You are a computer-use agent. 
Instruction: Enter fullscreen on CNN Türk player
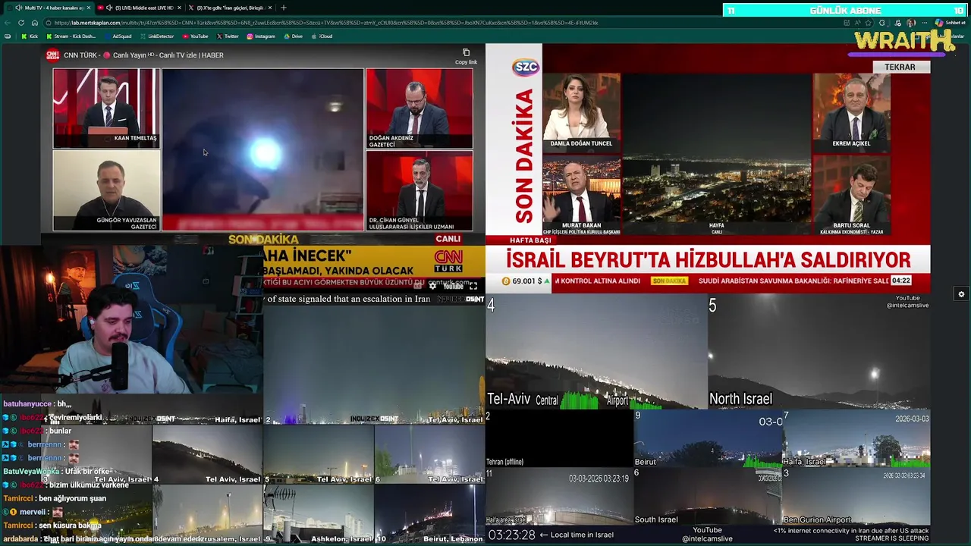tap(473, 286)
